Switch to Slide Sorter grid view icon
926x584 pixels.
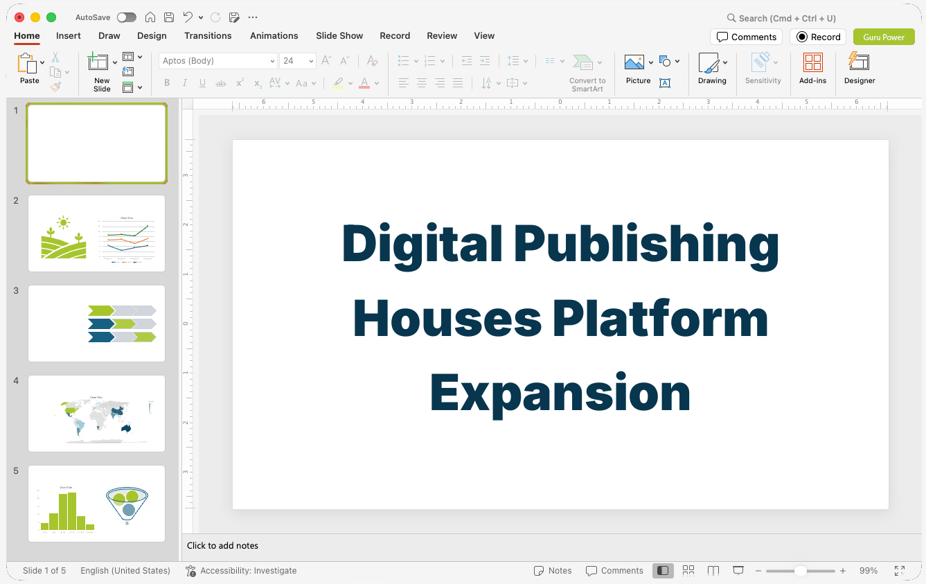pyautogui.click(x=688, y=570)
